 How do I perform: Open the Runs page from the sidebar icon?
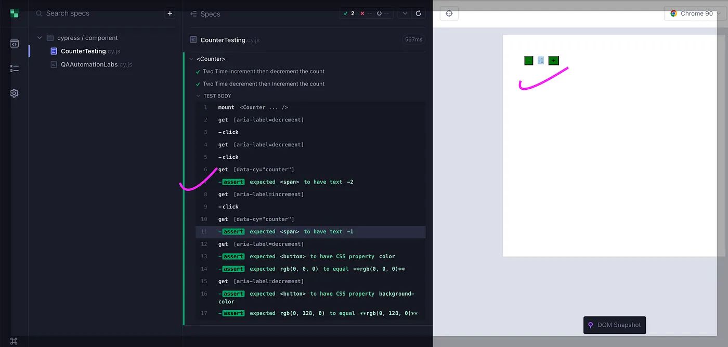point(14,68)
